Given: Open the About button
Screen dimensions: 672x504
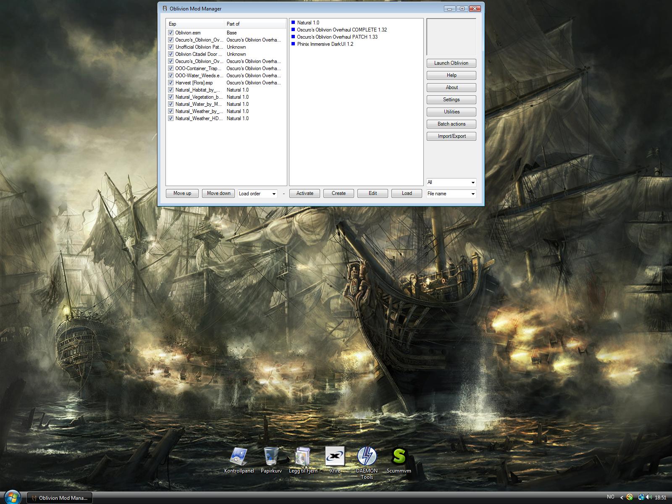Looking at the screenshot, I should coord(451,87).
